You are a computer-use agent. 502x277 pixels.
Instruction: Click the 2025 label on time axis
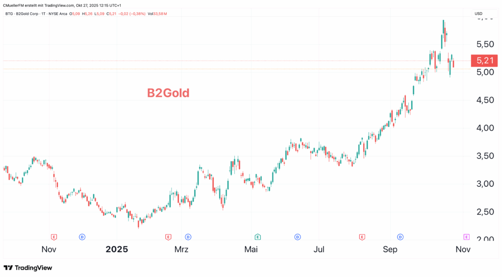[117, 249]
